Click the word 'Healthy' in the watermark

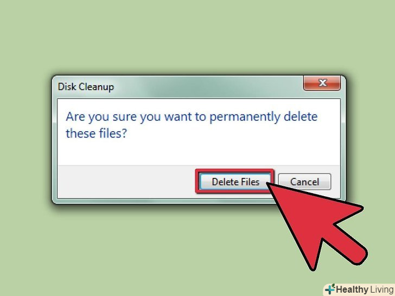point(352,289)
